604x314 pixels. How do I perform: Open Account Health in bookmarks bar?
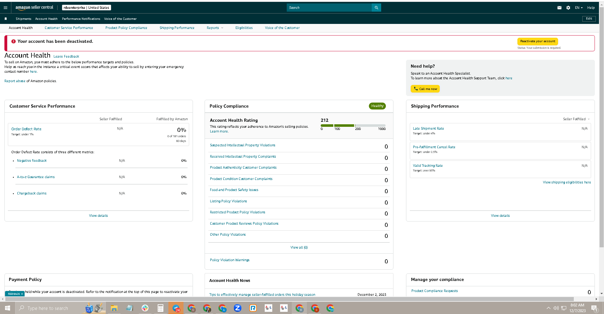[x=46, y=19]
